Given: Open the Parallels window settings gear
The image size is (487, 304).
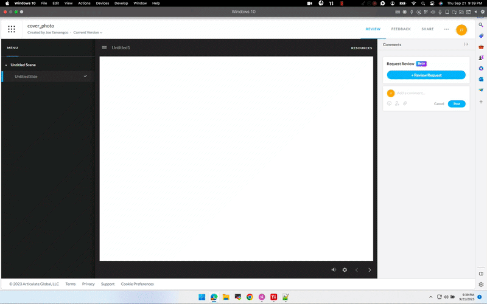Looking at the screenshot, I should coord(483,12).
